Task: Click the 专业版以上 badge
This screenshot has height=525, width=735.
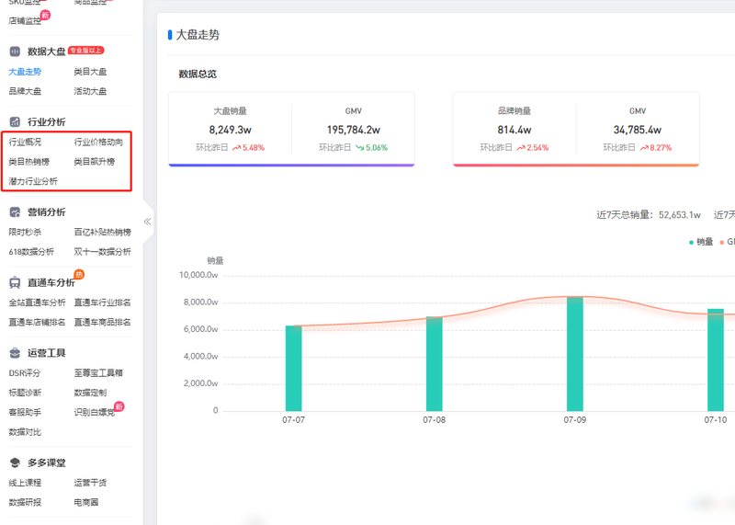Action: coord(86,51)
